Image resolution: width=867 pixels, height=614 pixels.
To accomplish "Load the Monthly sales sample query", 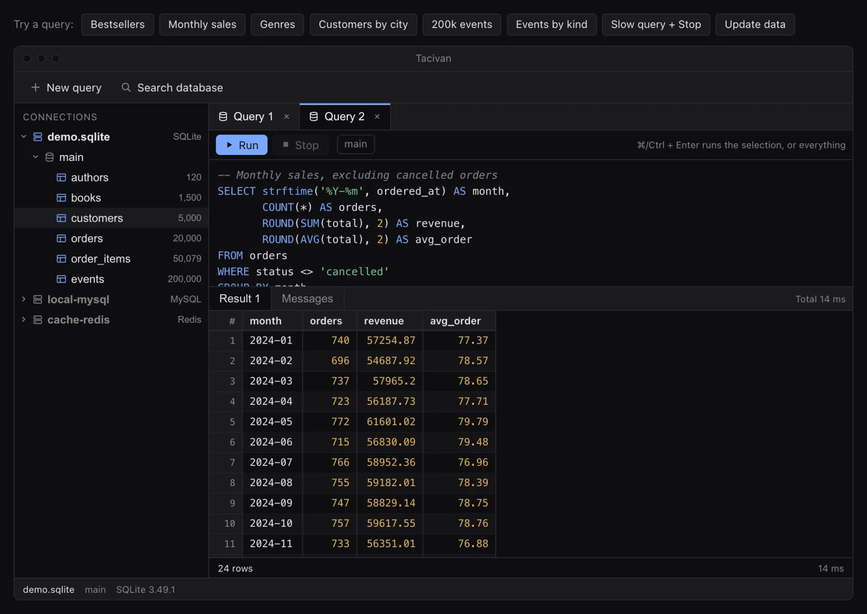I will 202,24.
